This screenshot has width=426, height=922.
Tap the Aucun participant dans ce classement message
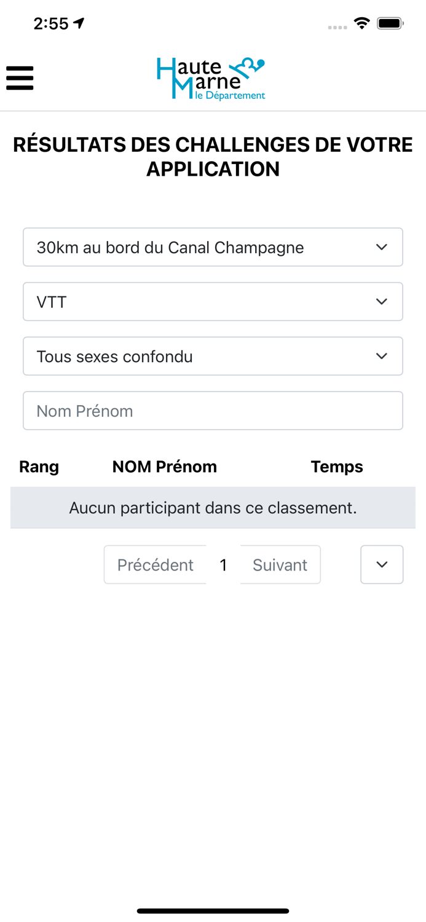click(213, 508)
